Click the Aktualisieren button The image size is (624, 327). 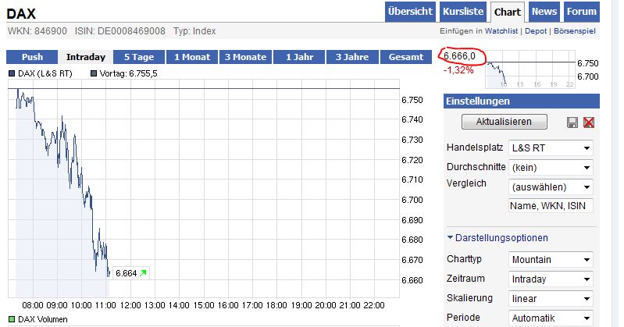pos(505,122)
